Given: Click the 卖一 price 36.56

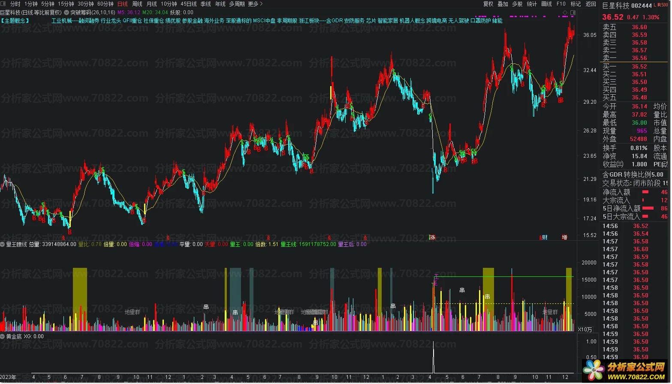Looking at the screenshot, I should point(639,58).
